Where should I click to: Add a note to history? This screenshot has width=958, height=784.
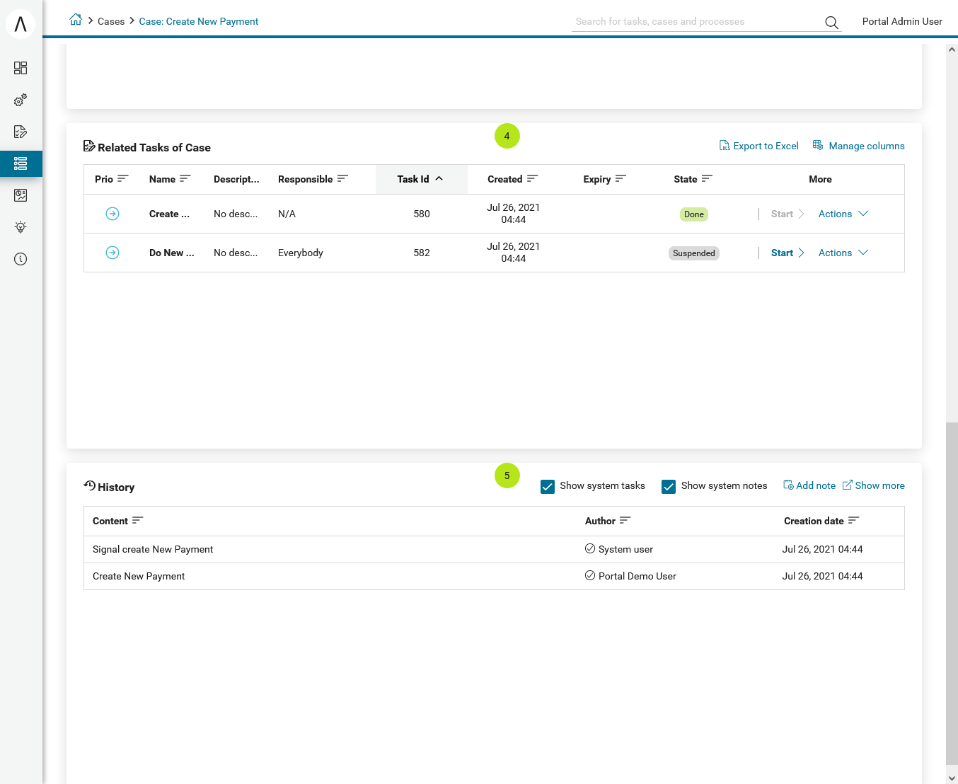(809, 485)
